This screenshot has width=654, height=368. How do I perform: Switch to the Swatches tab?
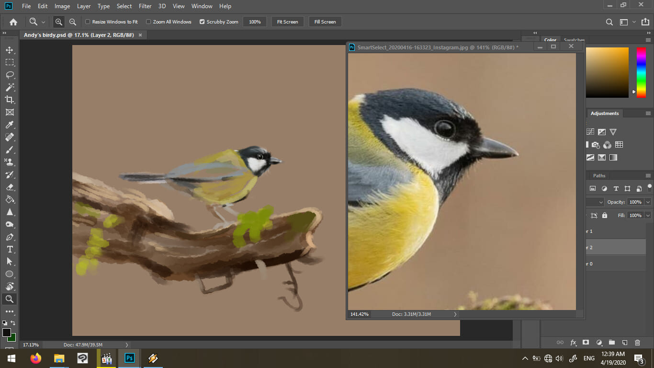tap(574, 40)
